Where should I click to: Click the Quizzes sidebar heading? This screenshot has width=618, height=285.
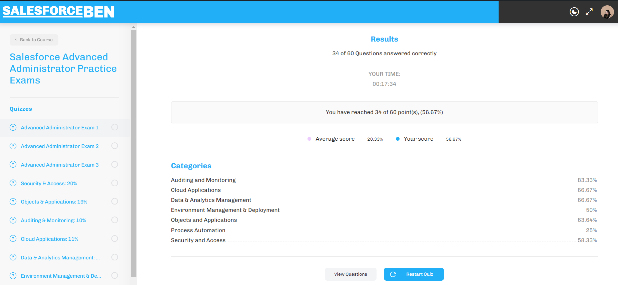click(x=21, y=109)
